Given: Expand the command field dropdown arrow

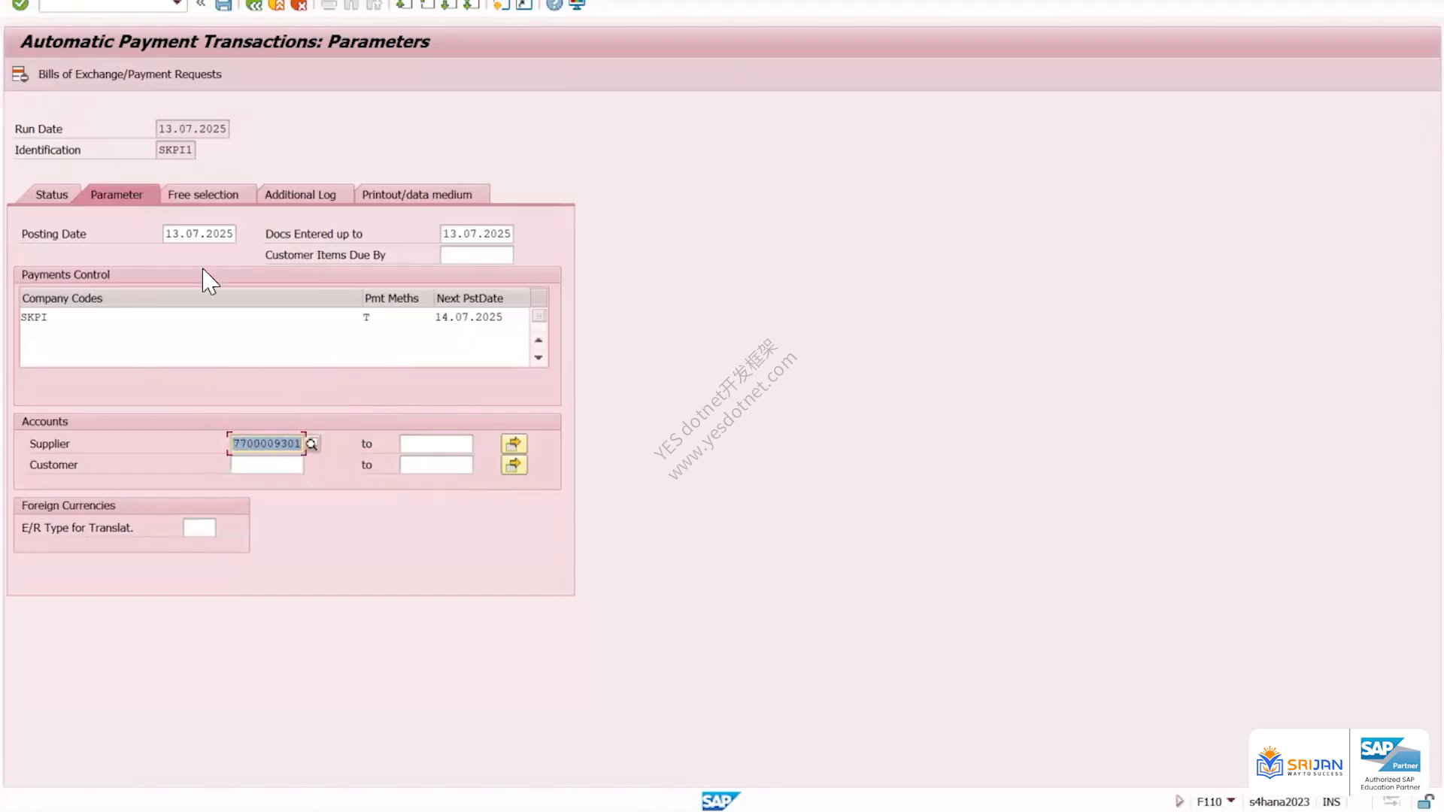Looking at the screenshot, I should 177,4.
